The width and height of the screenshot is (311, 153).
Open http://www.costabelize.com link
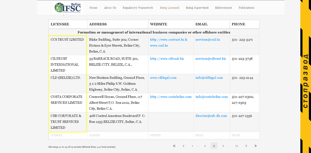[x=171, y=97]
